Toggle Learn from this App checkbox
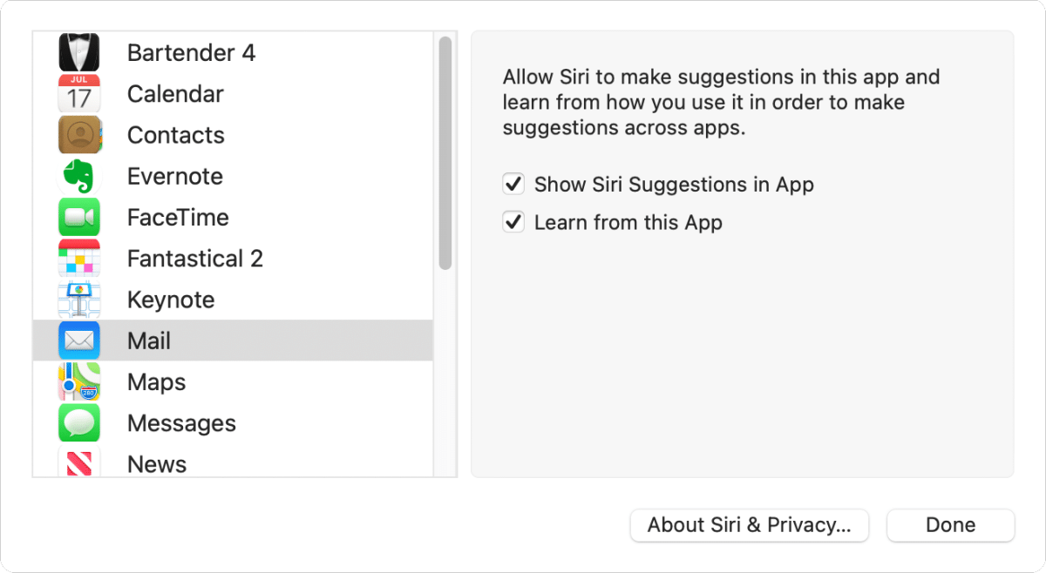 (513, 222)
